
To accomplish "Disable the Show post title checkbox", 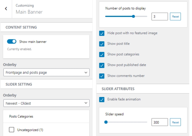I will pyautogui.click(x=102, y=44).
